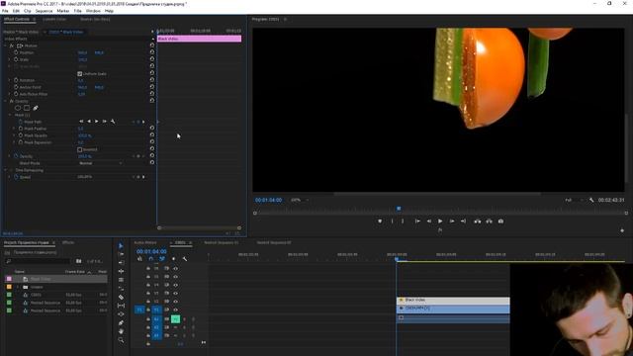The height and width of the screenshot is (356, 633).
Task: Select the Slip tool
Action: (121, 306)
